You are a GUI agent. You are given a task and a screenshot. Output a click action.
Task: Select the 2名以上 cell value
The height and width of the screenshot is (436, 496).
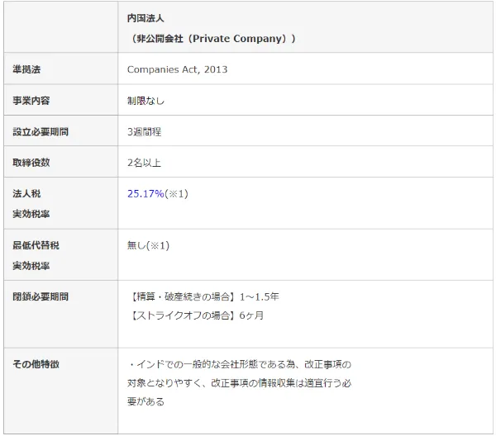tap(144, 163)
